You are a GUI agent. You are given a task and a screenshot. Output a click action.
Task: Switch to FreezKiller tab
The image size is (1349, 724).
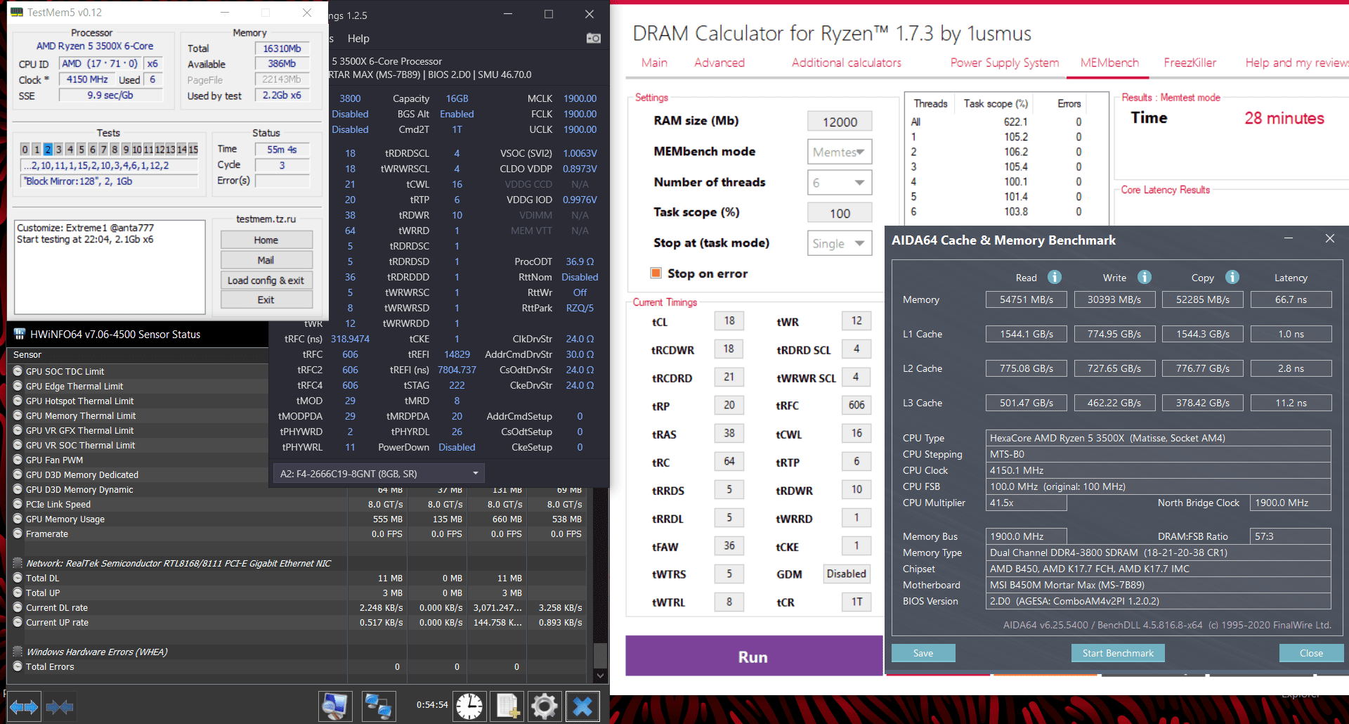click(x=1190, y=63)
